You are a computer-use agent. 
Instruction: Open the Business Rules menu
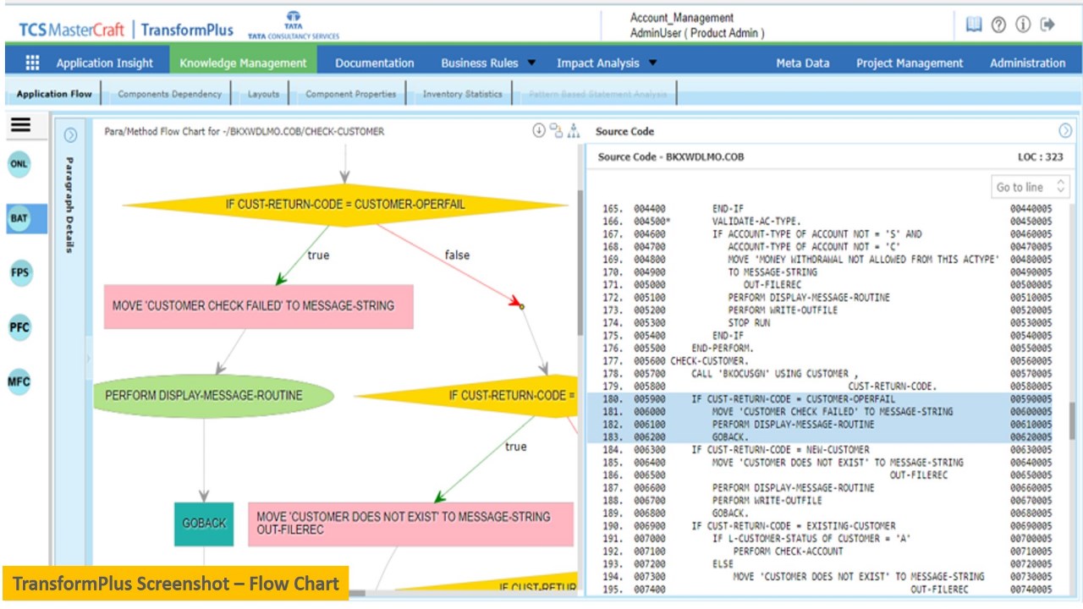point(480,63)
